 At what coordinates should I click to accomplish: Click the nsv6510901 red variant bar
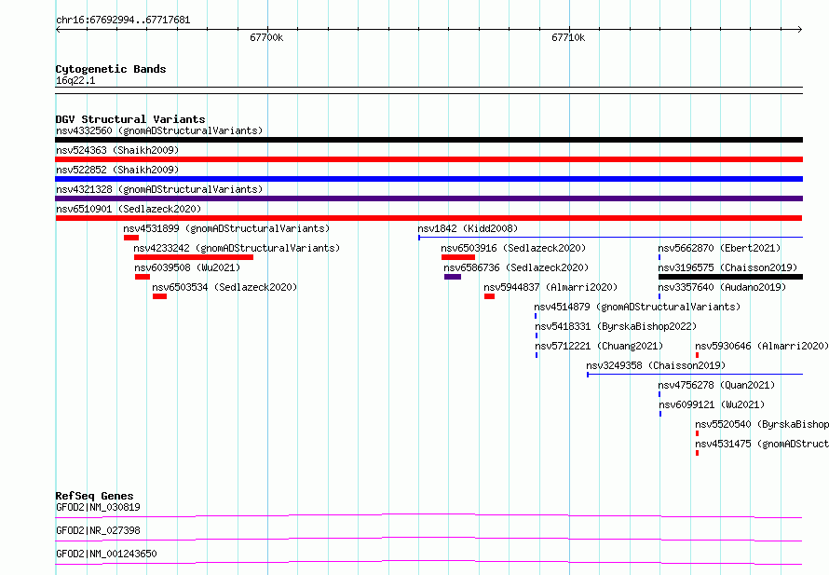click(x=428, y=218)
